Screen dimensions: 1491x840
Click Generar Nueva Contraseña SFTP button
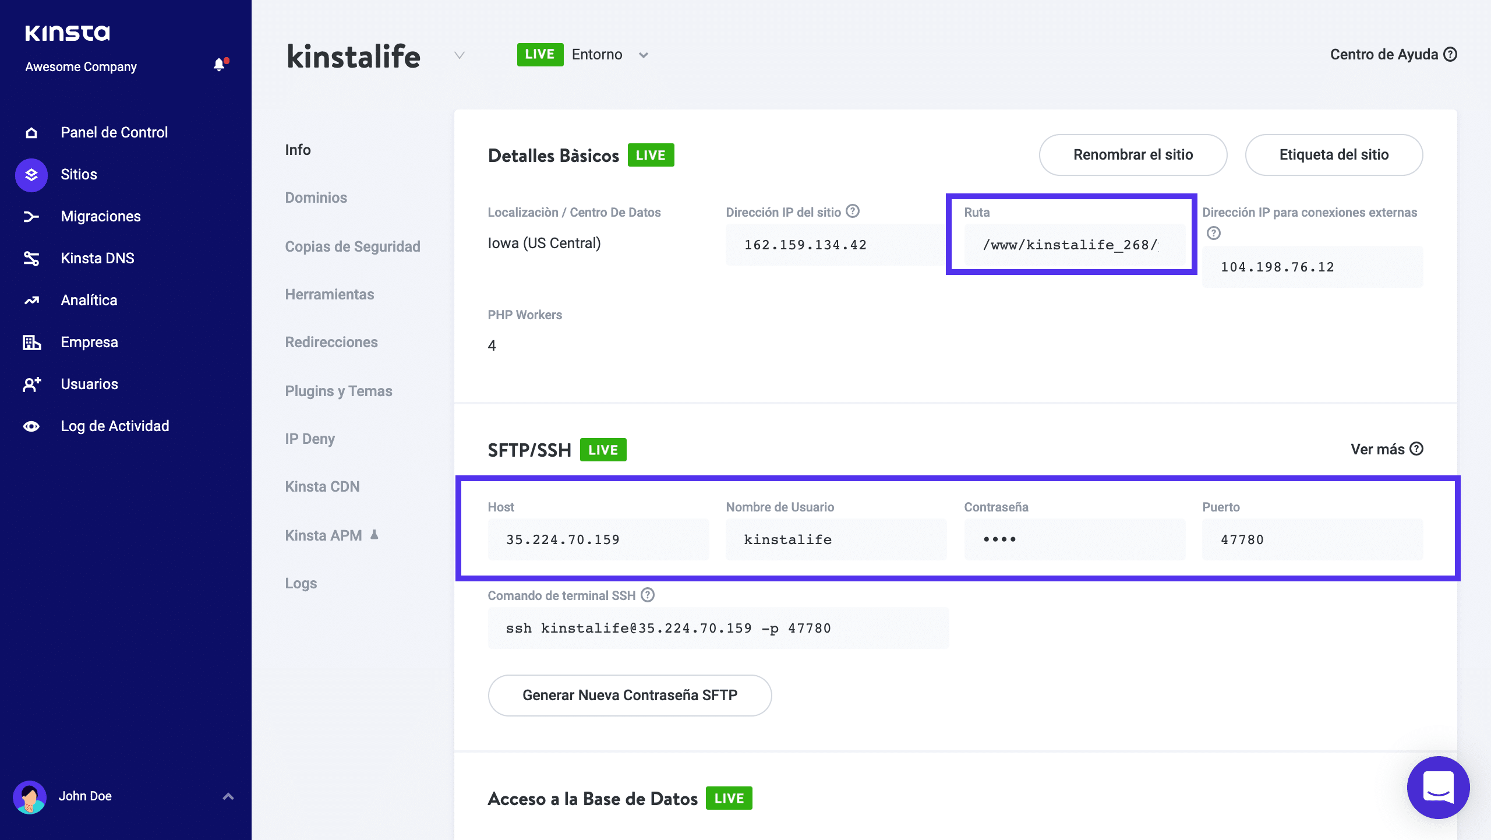[x=630, y=696]
